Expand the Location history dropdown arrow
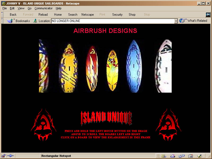Screen dimensions: 212x159 click(x=176, y=21)
